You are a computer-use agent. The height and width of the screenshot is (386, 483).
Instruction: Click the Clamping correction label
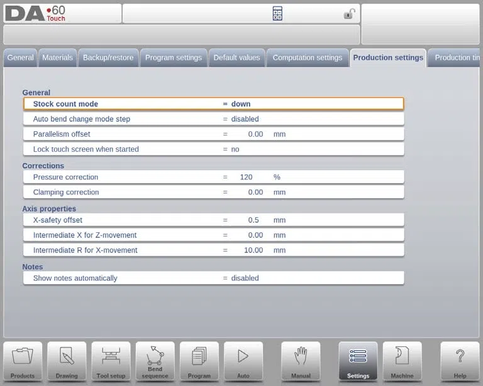(x=66, y=192)
